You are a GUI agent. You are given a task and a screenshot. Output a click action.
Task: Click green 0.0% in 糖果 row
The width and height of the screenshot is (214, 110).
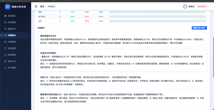[72, 12]
